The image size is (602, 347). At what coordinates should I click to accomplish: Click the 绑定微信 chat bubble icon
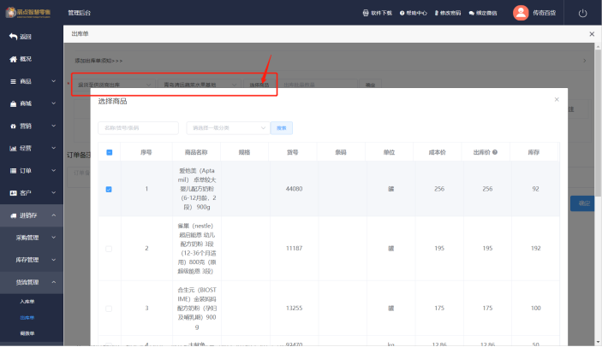pos(472,13)
